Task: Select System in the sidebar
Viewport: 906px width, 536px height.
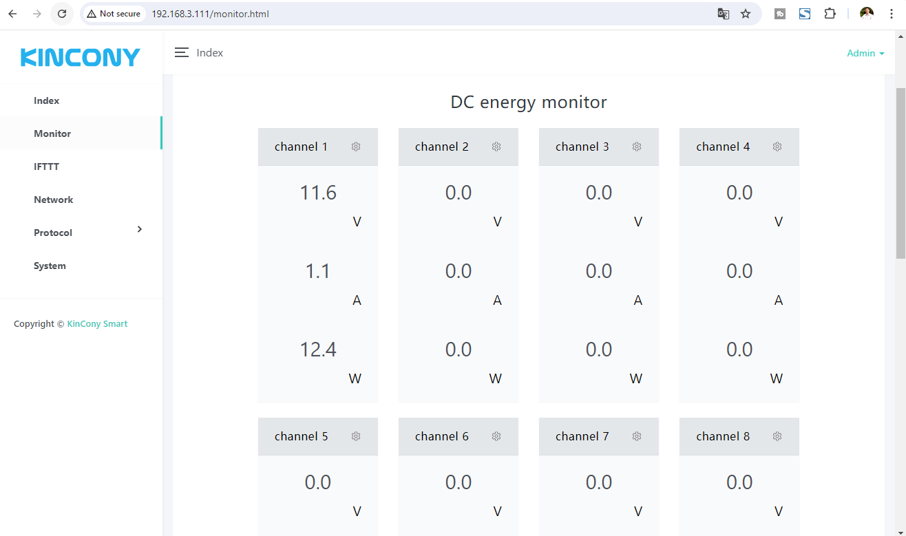Action: tap(50, 266)
